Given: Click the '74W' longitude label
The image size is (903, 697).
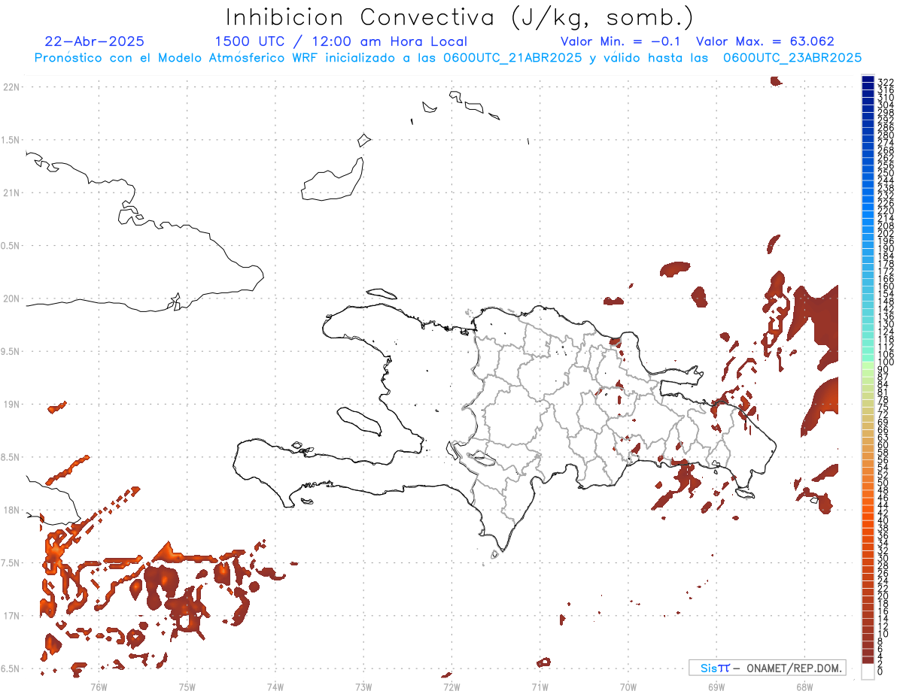Looking at the screenshot, I should [275, 686].
